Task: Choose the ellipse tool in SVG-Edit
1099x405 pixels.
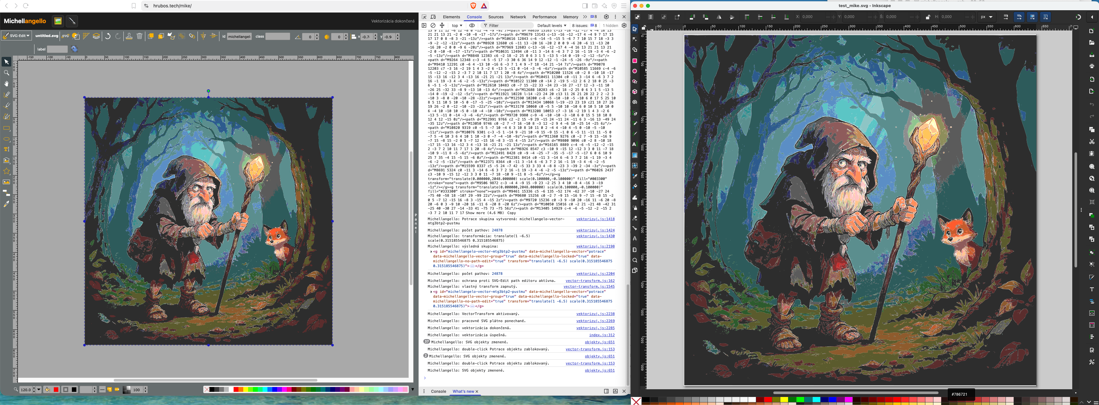Action: 6,139
